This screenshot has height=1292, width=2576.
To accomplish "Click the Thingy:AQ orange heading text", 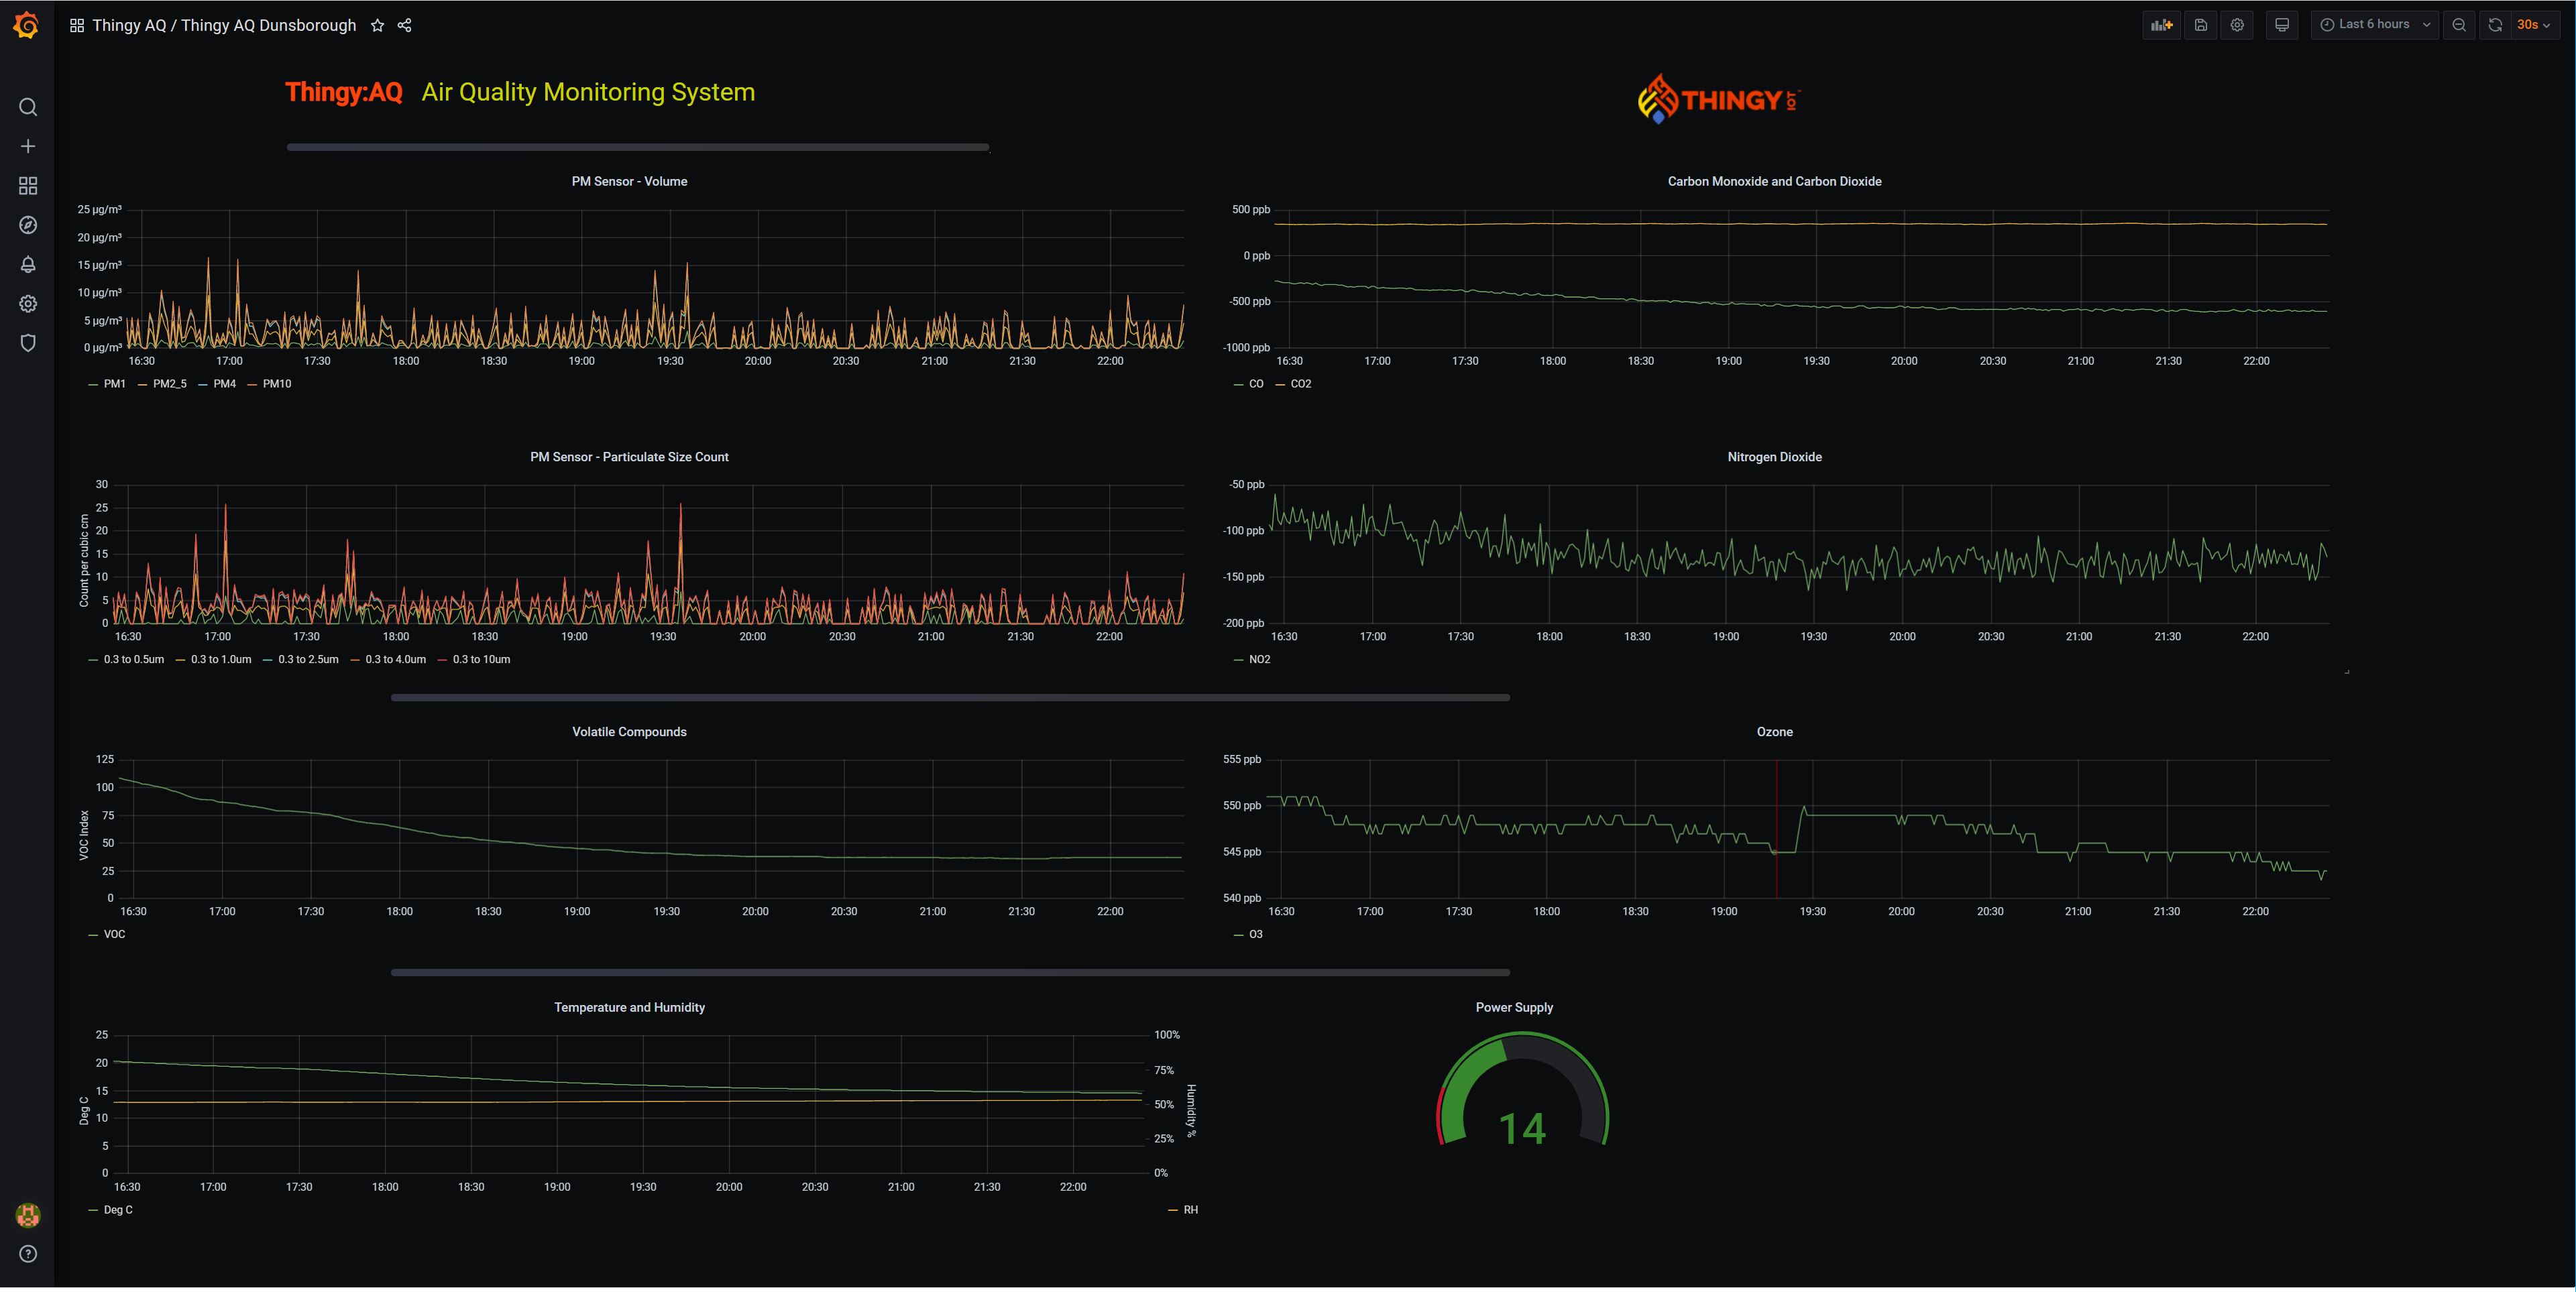I will coord(343,92).
